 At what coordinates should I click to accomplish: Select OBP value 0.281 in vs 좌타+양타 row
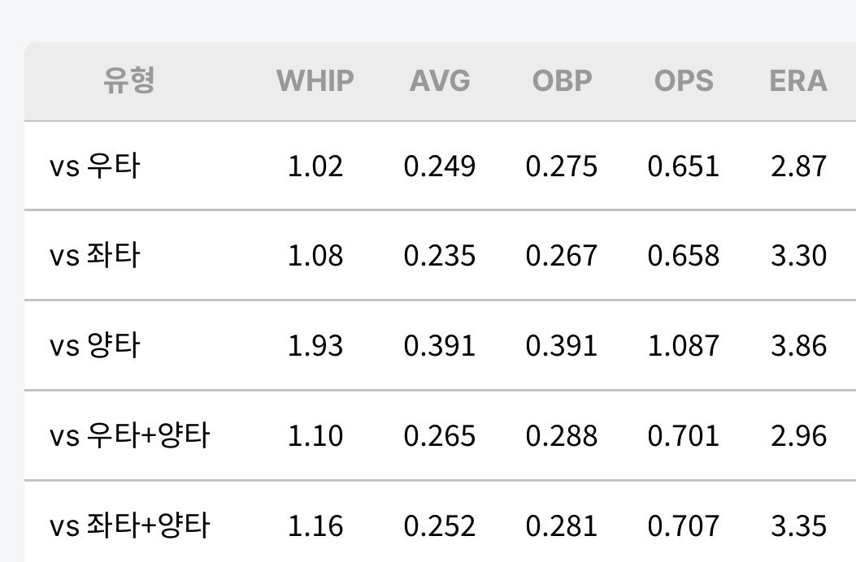click(x=562, y=526)
